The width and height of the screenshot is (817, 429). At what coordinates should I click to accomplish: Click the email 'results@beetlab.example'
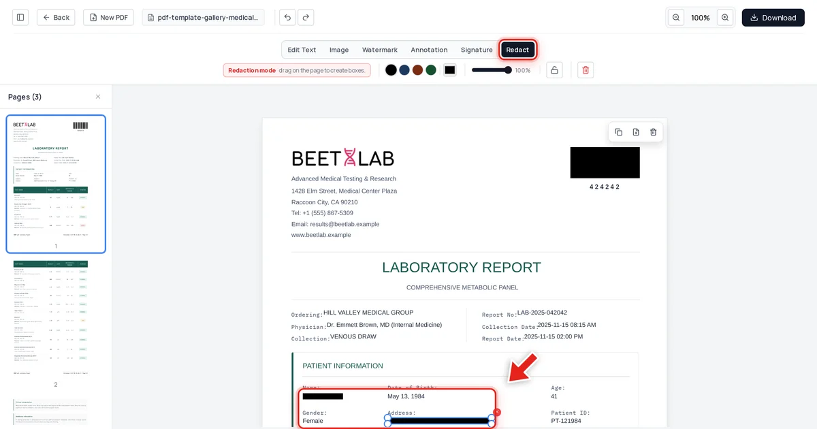345,224
